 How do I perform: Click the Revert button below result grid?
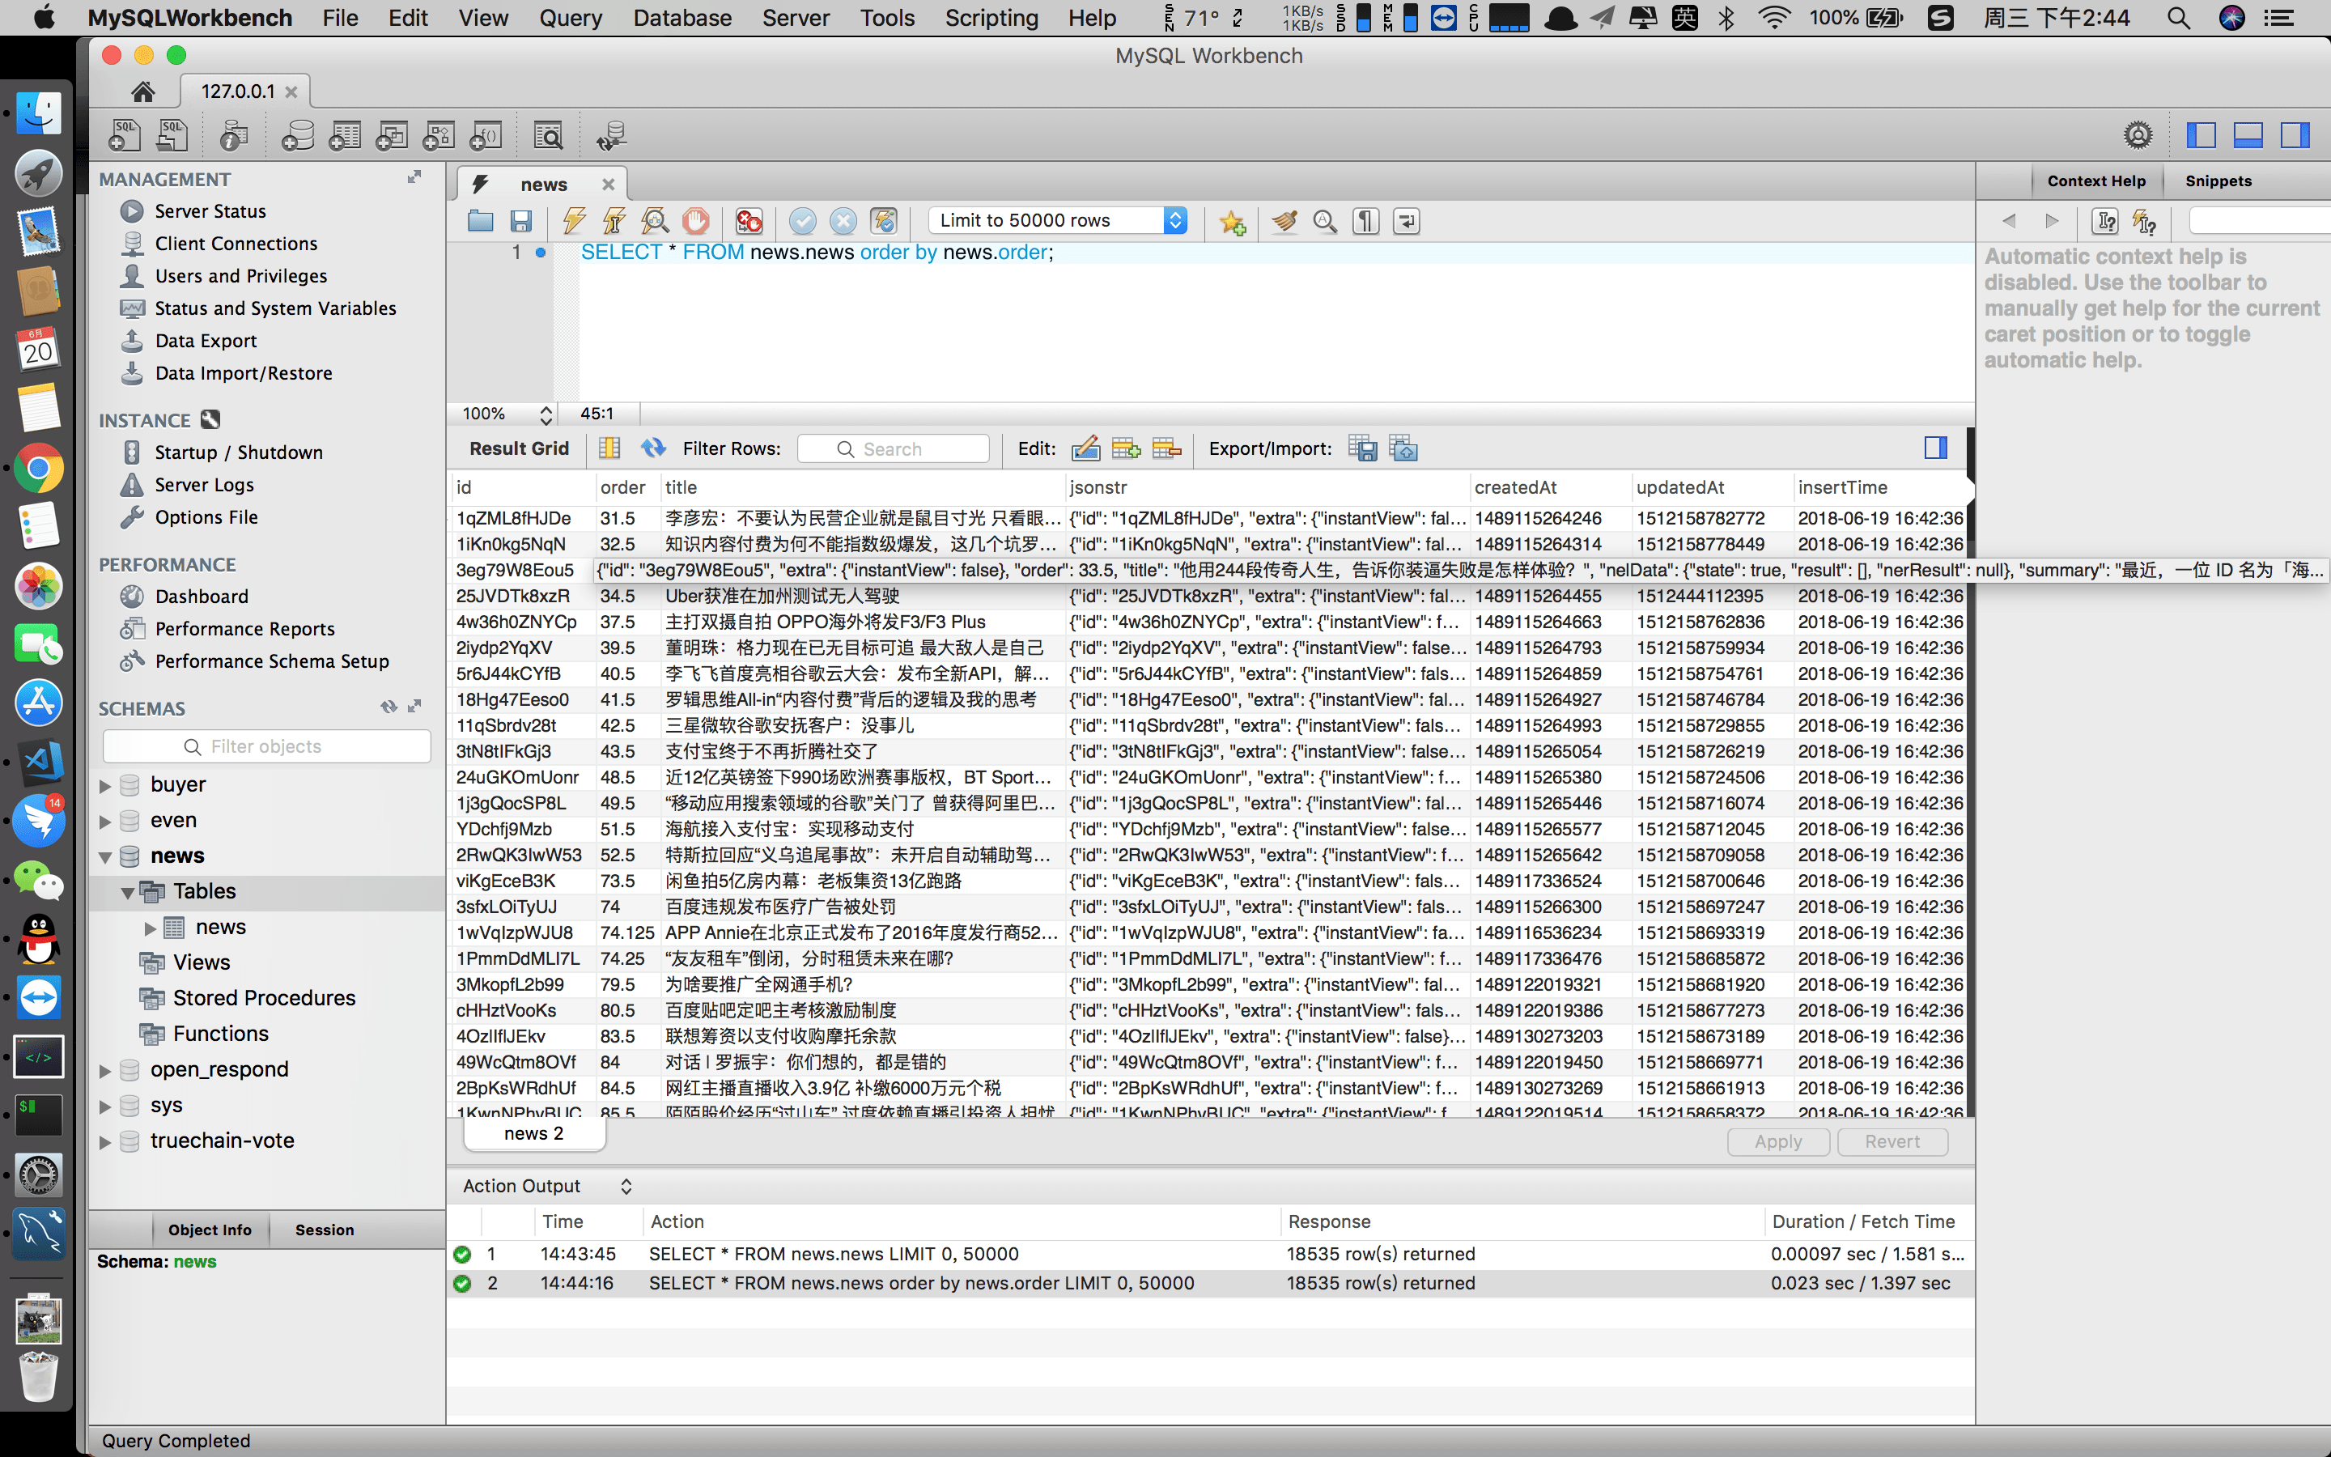pyautogui.click(x=1892, y=1142)
